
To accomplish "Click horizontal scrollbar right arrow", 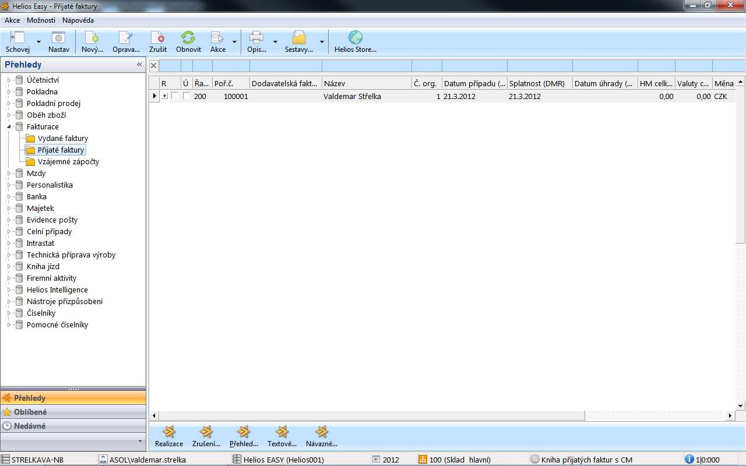I will click(x=731, y=416).
